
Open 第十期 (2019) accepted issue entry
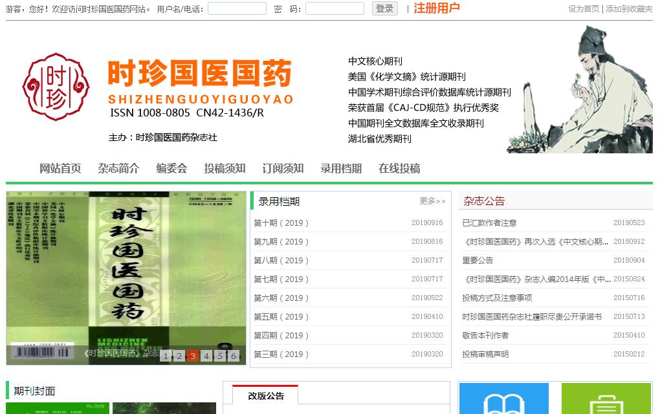281,223
